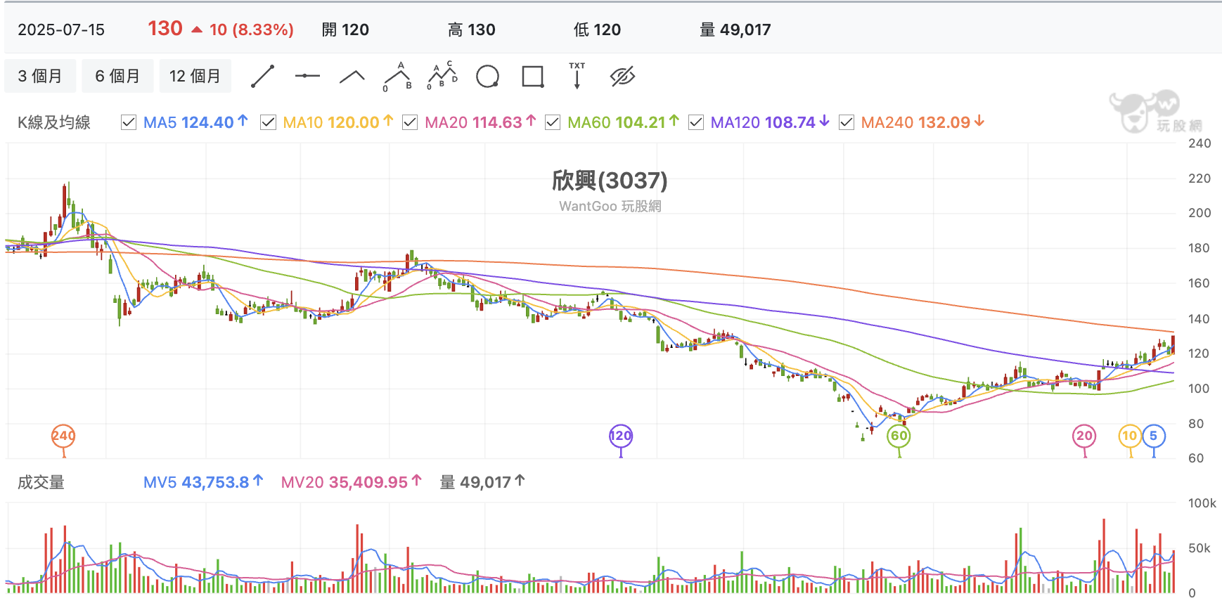Click the K線及均線 section label

[54, 122]
